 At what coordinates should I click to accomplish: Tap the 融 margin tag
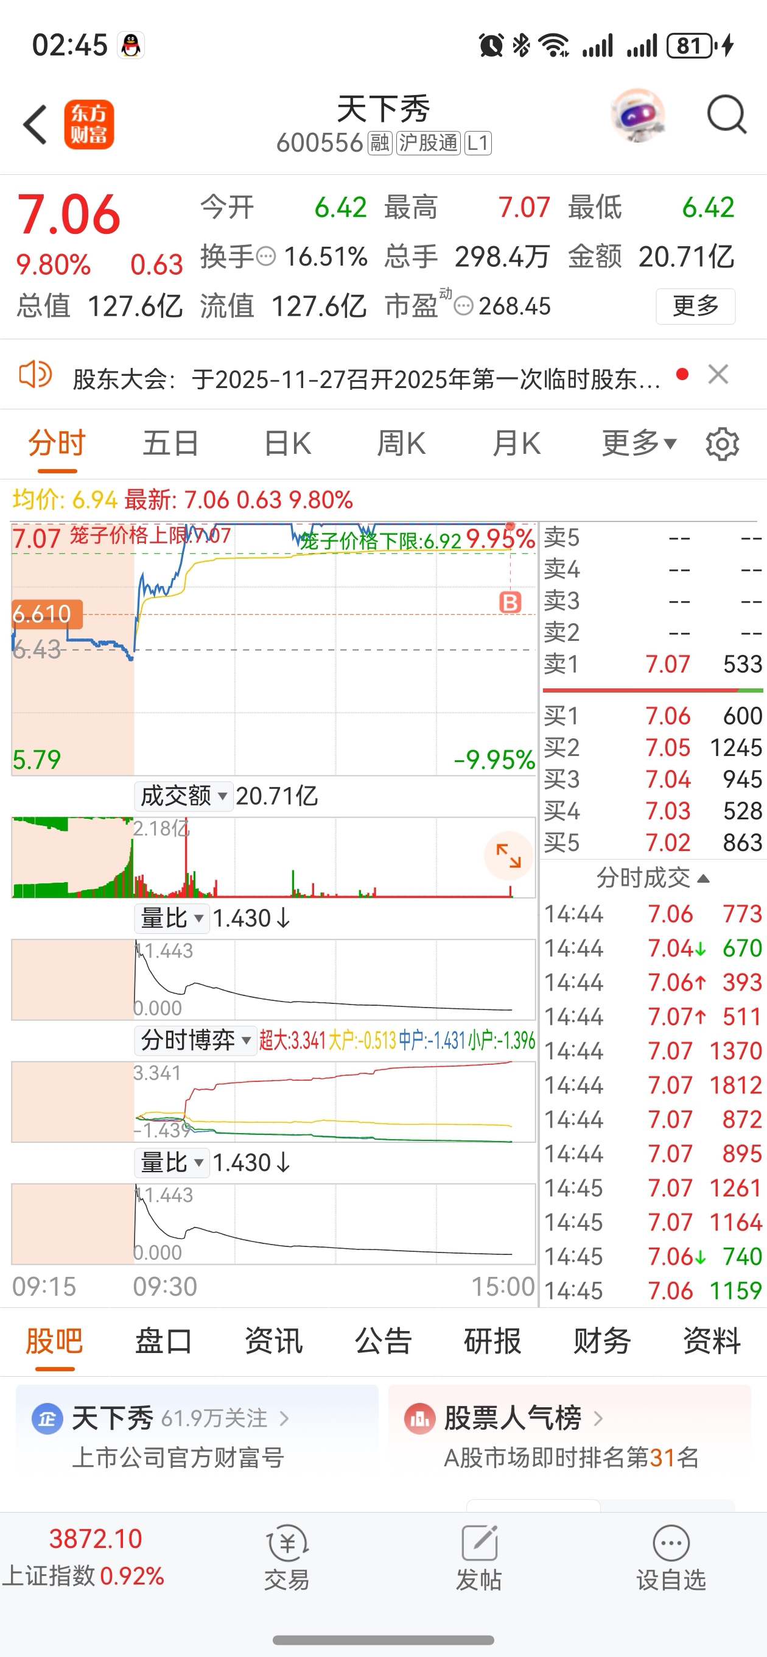coord(379,143)
